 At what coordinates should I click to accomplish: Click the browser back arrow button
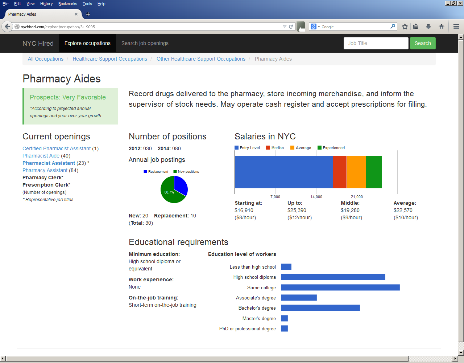coord(7,26)
